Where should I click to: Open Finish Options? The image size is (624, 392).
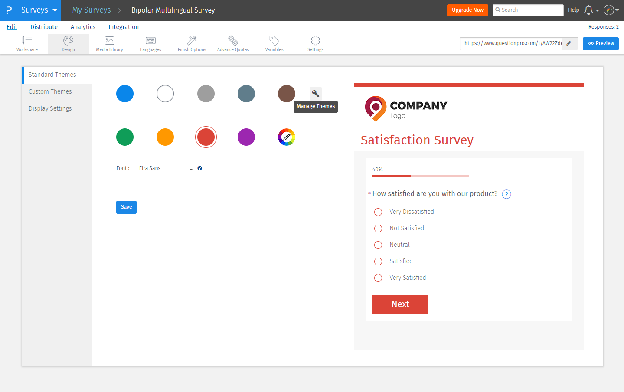click(191, 43)
